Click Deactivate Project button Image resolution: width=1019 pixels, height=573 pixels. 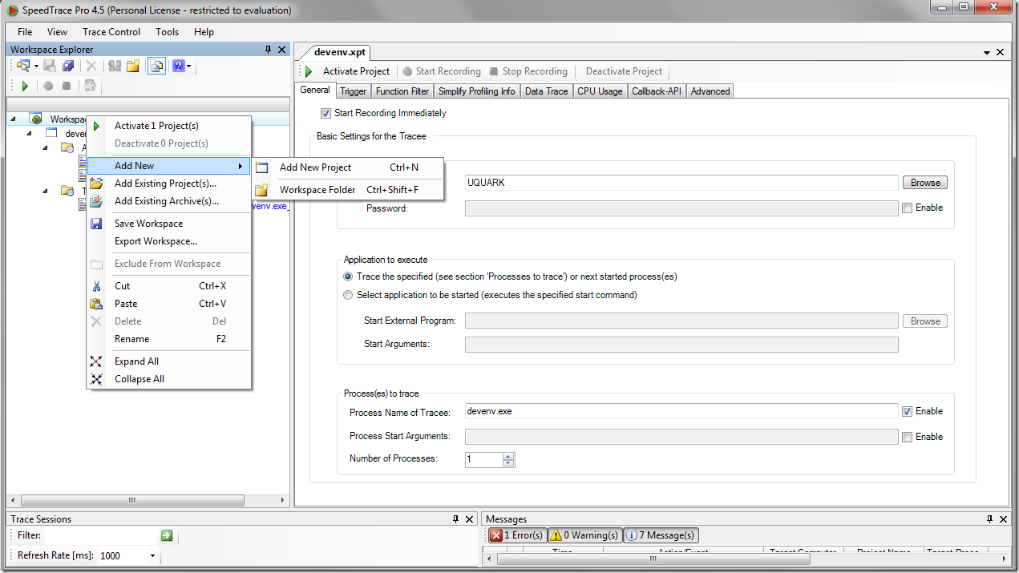624,71
